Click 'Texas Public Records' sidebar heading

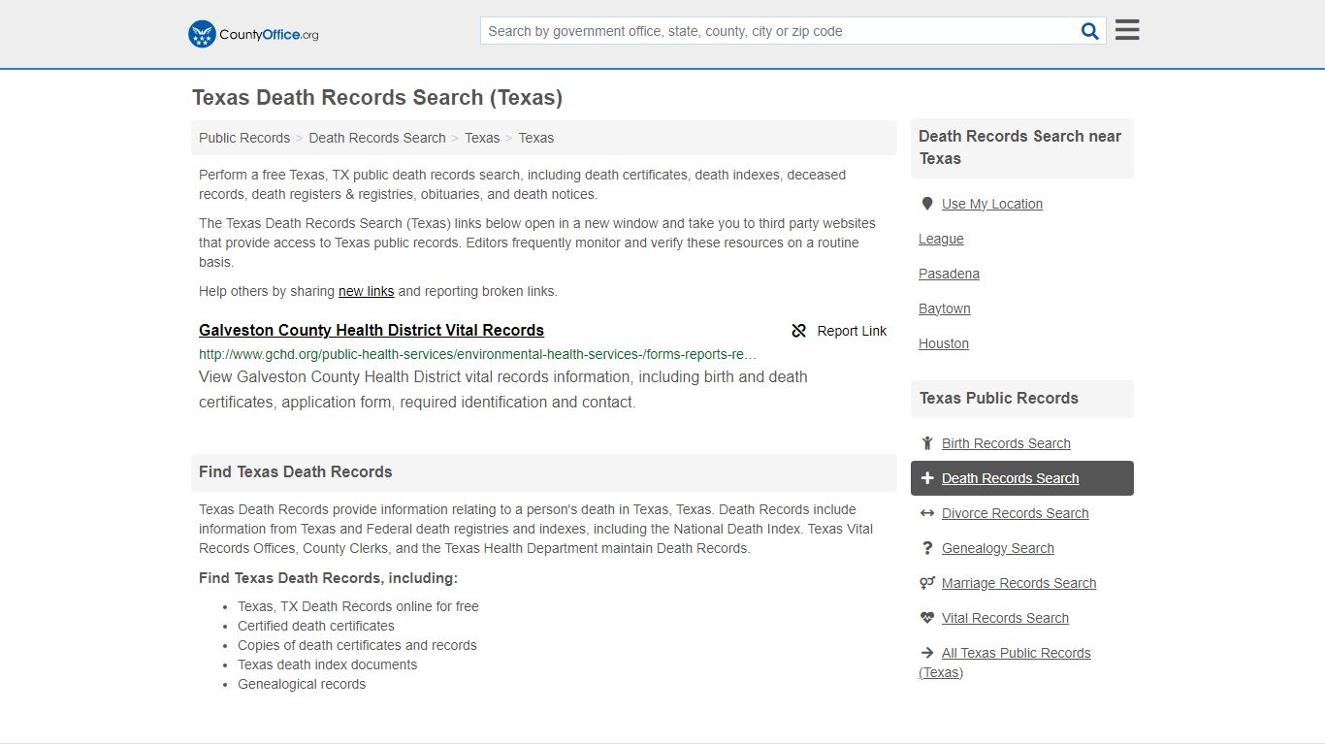click(x=999, y=399)
